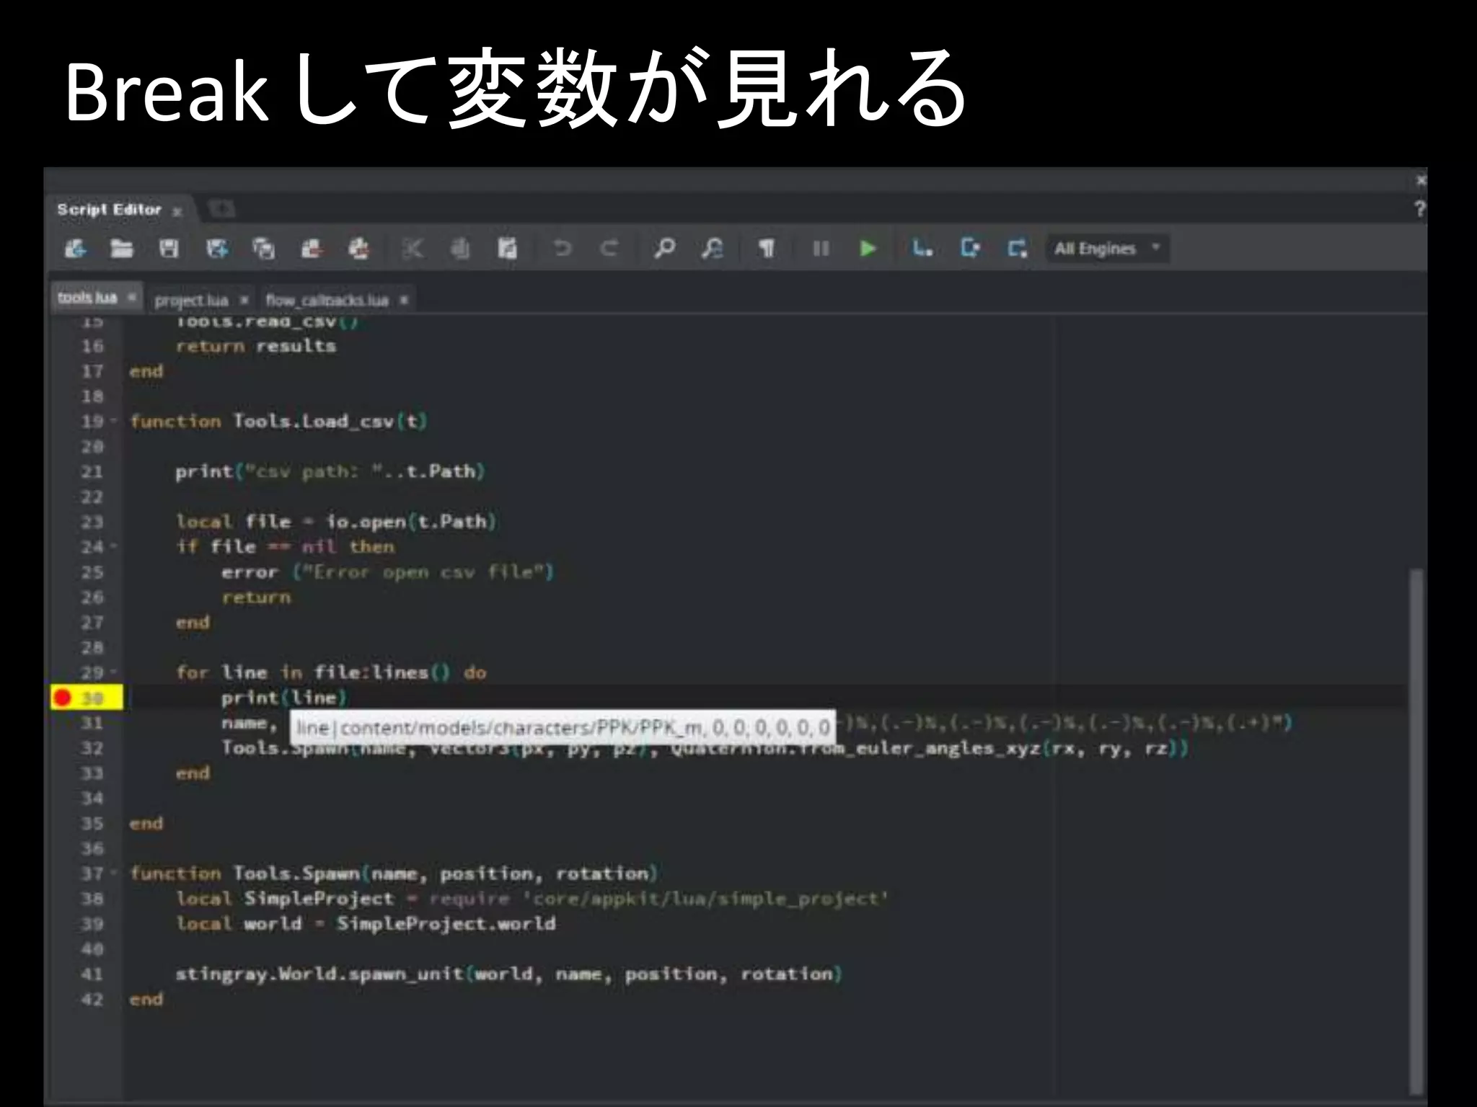Click the 'print(line)' code on line 30
1477x1107 pixels.
(284, 698)
